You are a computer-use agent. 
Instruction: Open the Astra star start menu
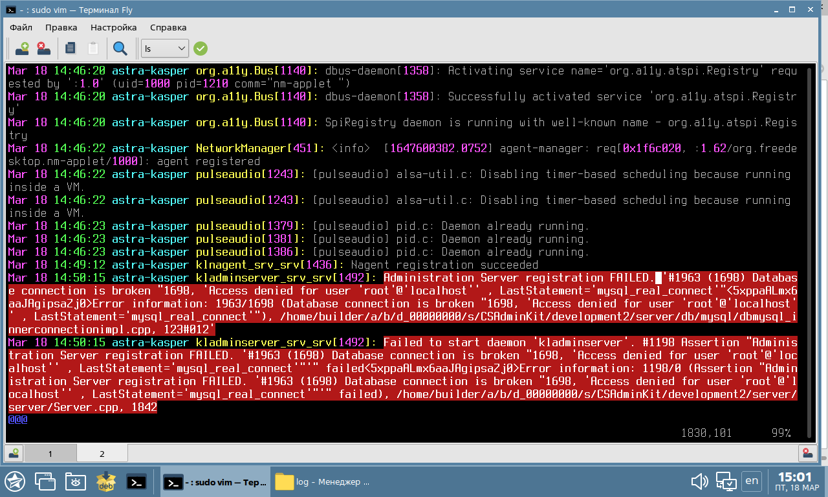(14, 481)
